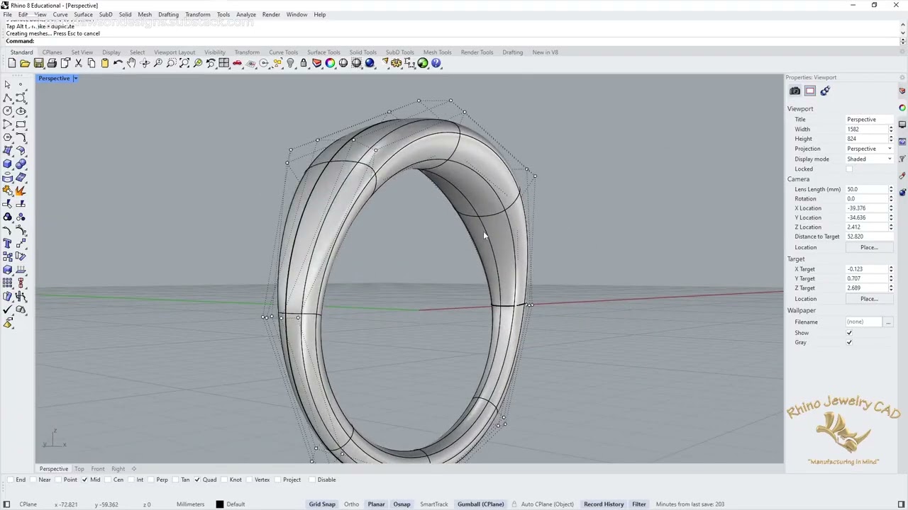Click the Distance to Target value field
908x510 pixels.
pos(870,237)
